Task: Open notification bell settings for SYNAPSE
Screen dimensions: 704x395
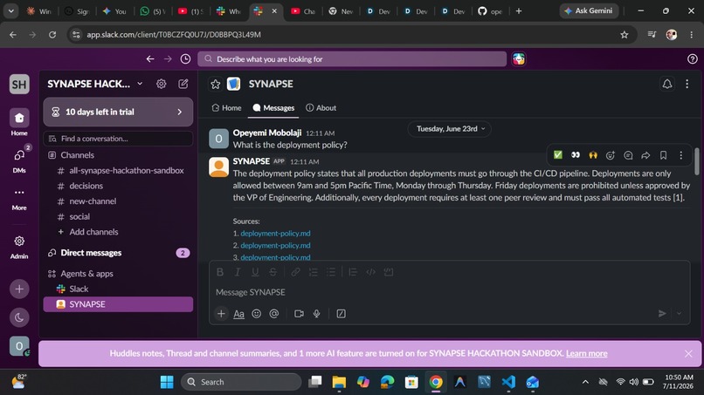Action: [x=667, y=84]
